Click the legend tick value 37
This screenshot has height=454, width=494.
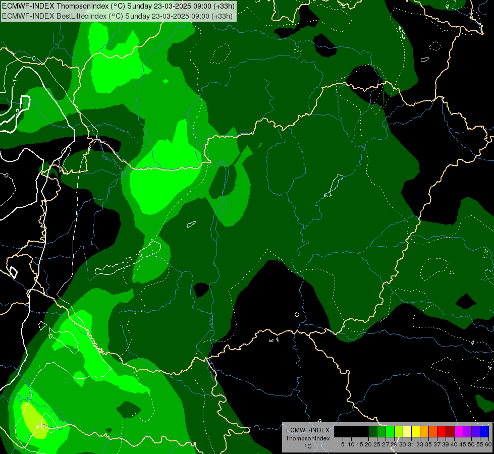click(x=437, y=444)
